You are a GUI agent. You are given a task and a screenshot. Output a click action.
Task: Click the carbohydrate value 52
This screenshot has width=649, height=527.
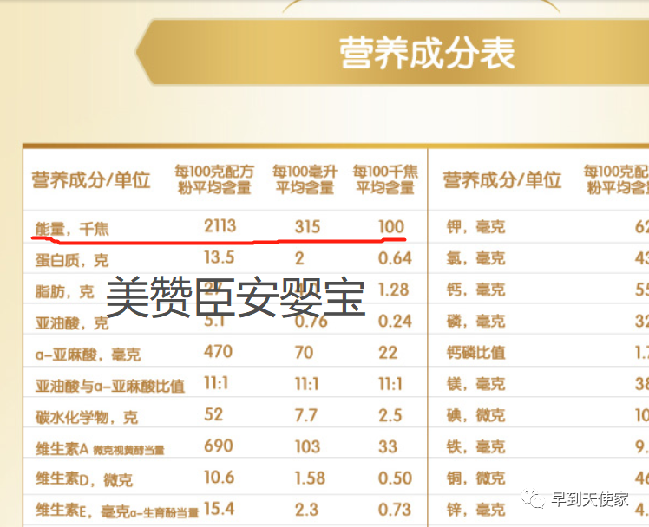pos(213,414)
